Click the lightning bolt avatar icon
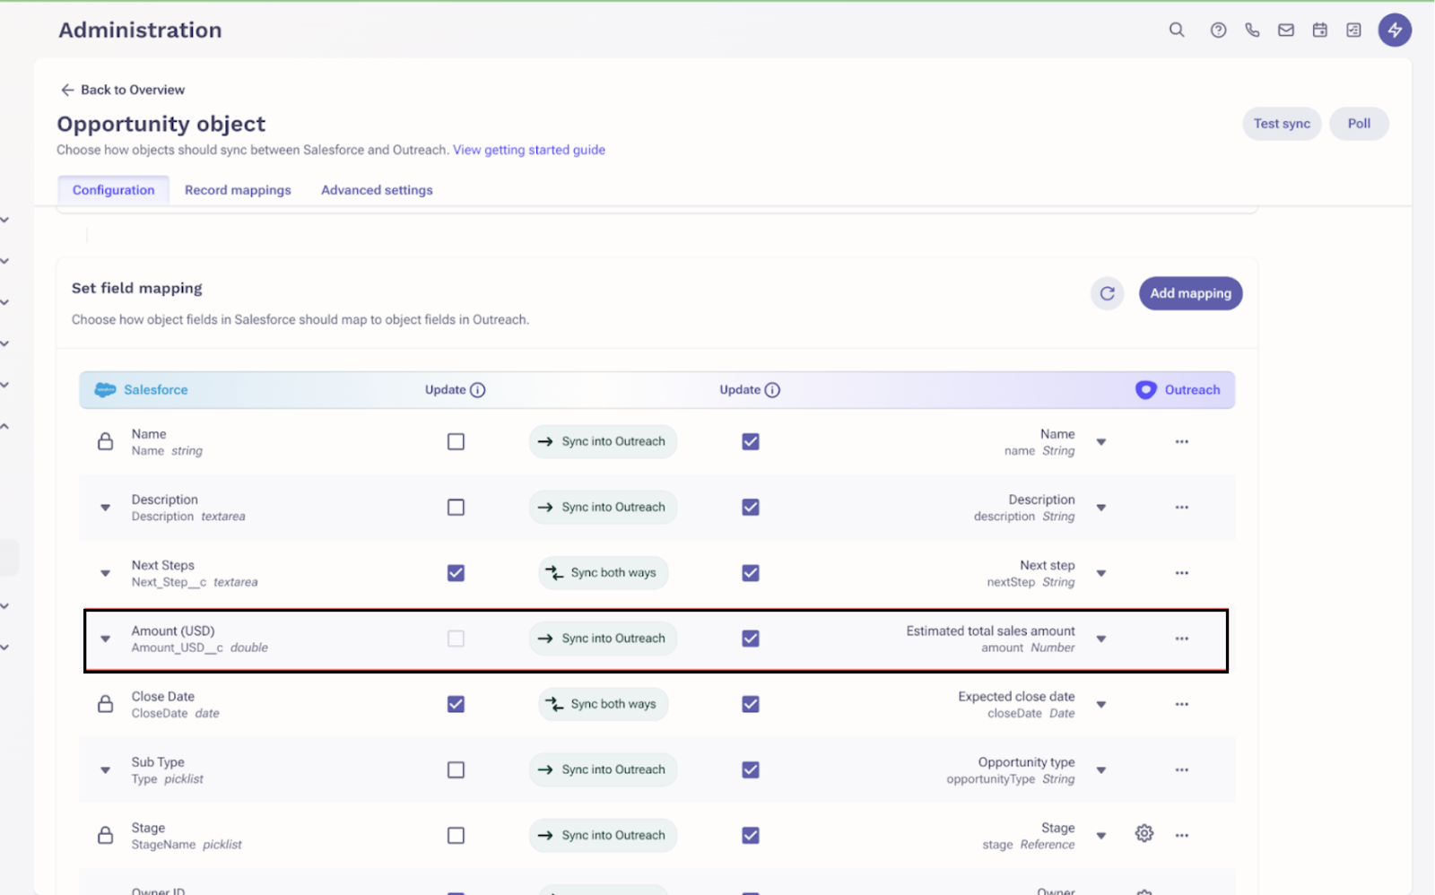The width and height of the screenshot is (1435, 895). click(x=1395, y=30)
